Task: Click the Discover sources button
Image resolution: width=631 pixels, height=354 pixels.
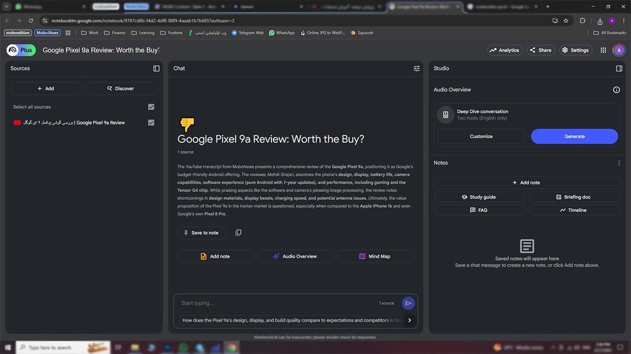Action: tap(121, 89)
